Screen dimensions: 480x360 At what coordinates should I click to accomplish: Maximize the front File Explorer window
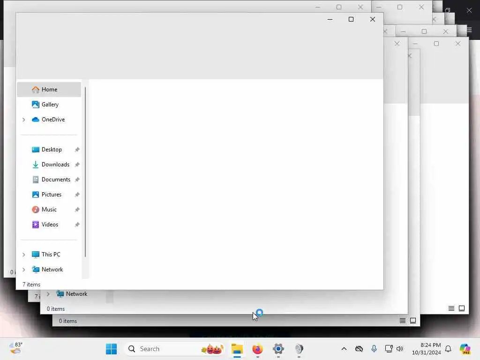[351, 19]
